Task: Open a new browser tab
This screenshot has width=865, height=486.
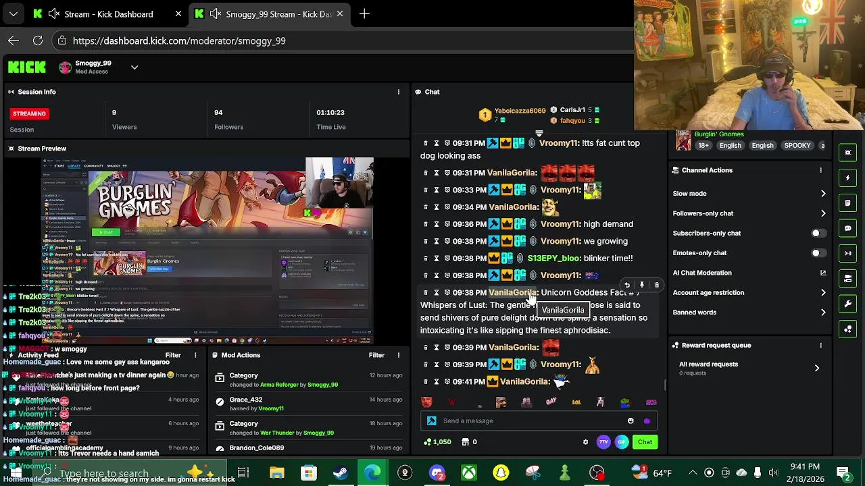Action: click(x=364, y=13)
